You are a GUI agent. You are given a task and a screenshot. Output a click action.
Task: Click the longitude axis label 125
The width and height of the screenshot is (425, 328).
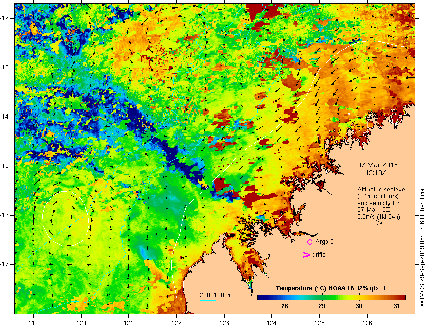[x=320, y=323]
